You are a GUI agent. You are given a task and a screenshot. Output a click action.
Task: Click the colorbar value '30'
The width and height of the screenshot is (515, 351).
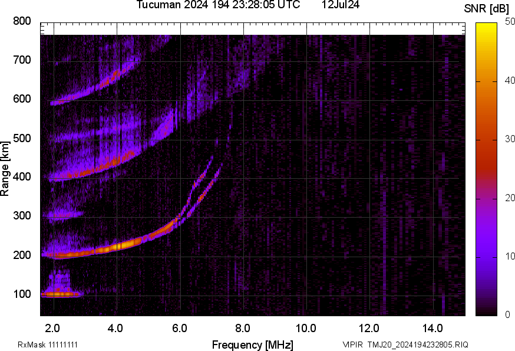(x=510, y=139)
